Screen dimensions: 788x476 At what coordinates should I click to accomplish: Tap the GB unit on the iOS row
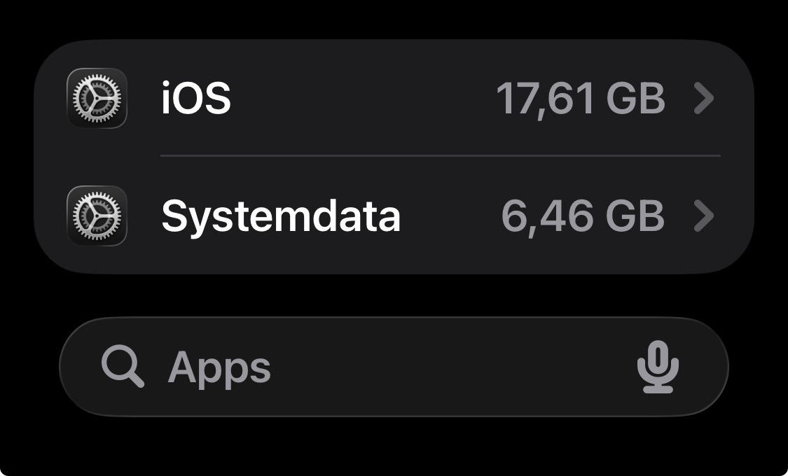[x=636, y=99]
